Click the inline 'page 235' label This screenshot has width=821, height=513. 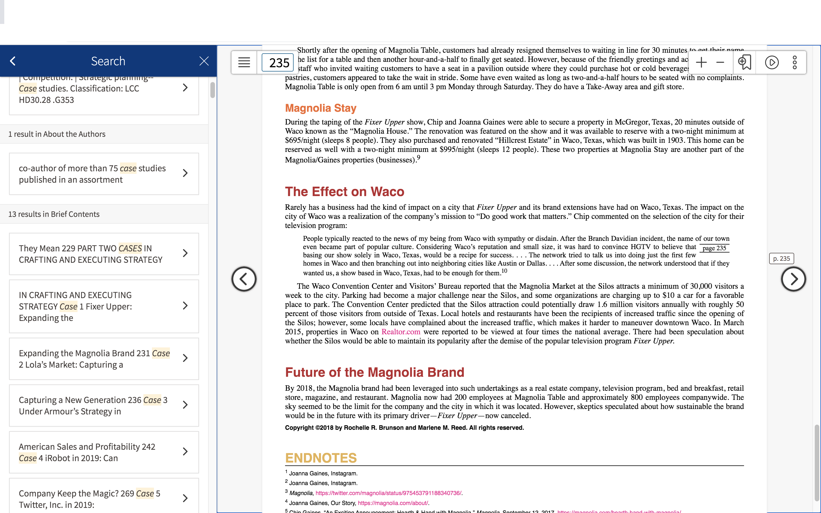click(714, 248)
